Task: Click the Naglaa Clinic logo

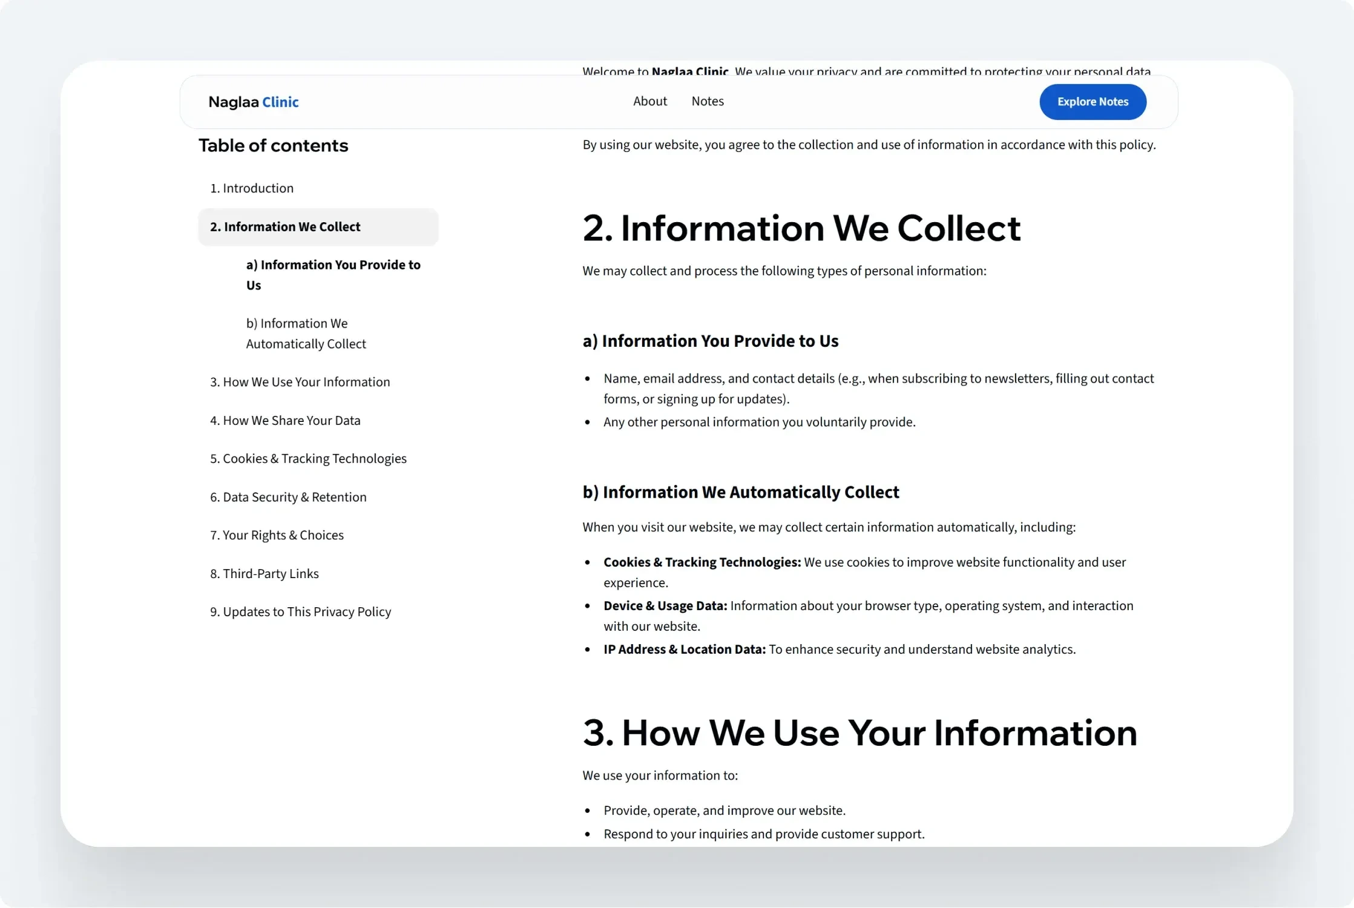Action: tap(253, 102)
